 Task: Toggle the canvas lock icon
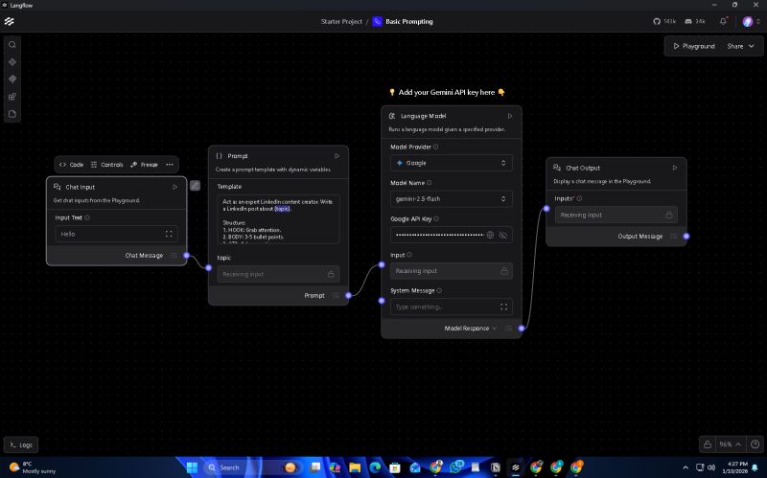pos(708,444)
